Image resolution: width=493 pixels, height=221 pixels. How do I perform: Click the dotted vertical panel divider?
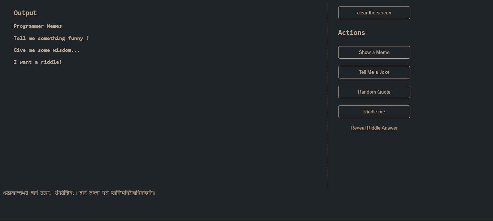(327, 108)
